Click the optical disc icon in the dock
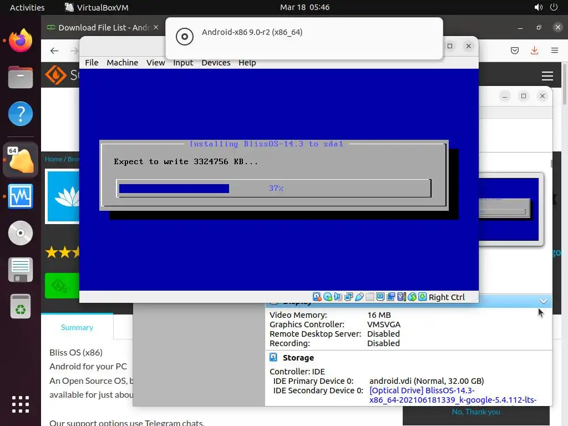The image size is (568, 426). 21,233
